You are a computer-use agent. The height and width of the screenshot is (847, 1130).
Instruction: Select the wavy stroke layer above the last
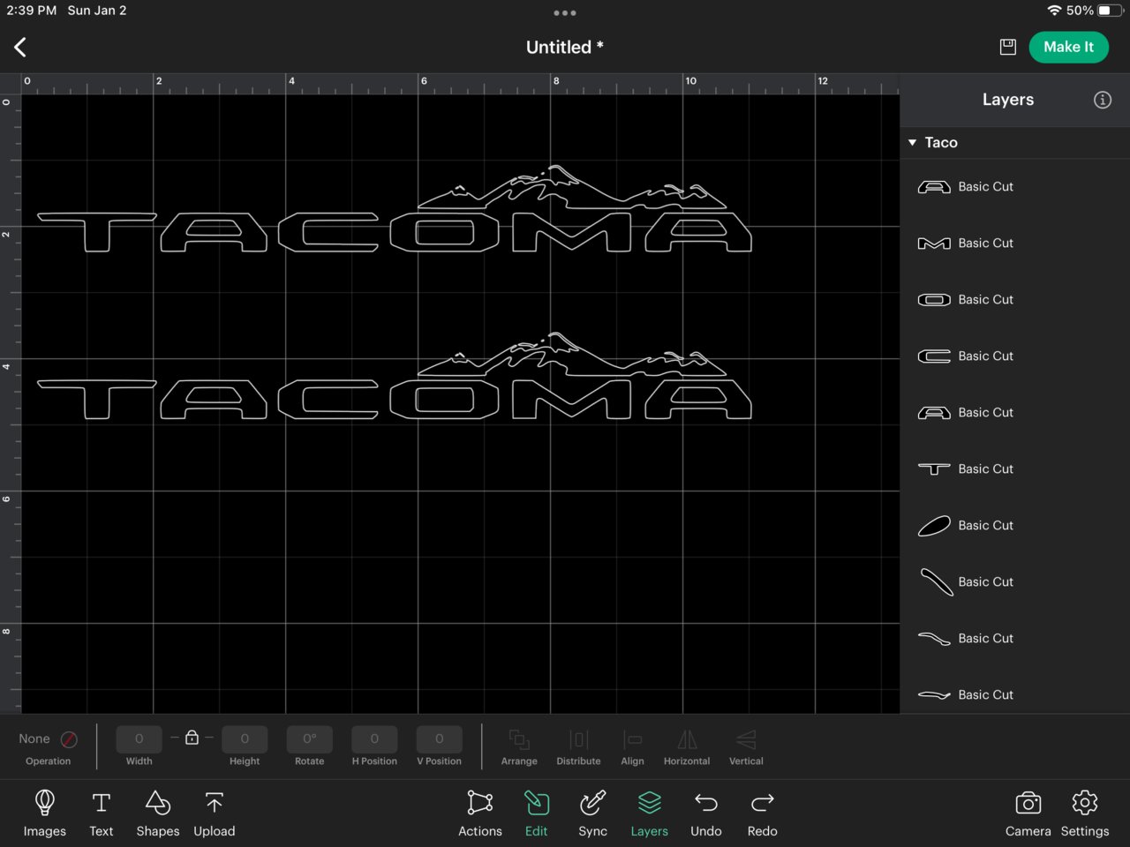(1013, 639)
